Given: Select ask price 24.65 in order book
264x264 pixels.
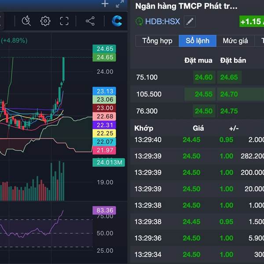Looking at the screenshot, I should pyautogui.click(x=229, y=77).
